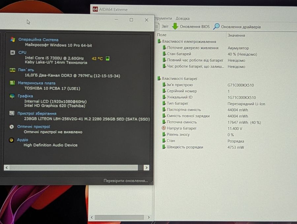Click the icon beside Серійний номер row

(x=164, y=91)
